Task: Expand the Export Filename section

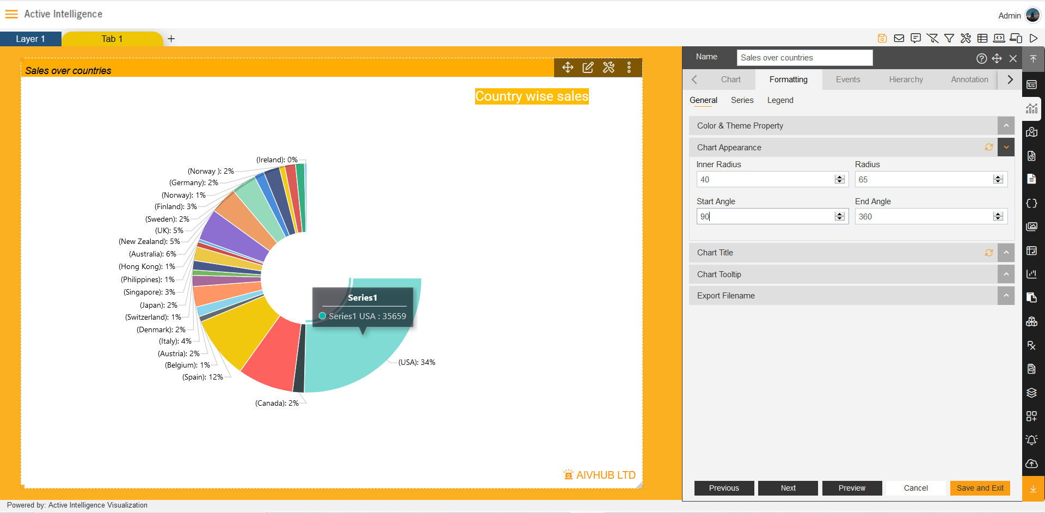Action: pyautogui.click(x=1006, y=296)
